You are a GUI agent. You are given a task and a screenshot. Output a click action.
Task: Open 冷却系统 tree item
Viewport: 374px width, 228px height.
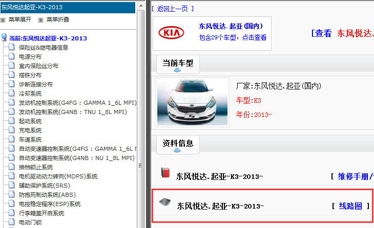click(x=30, y=94)
